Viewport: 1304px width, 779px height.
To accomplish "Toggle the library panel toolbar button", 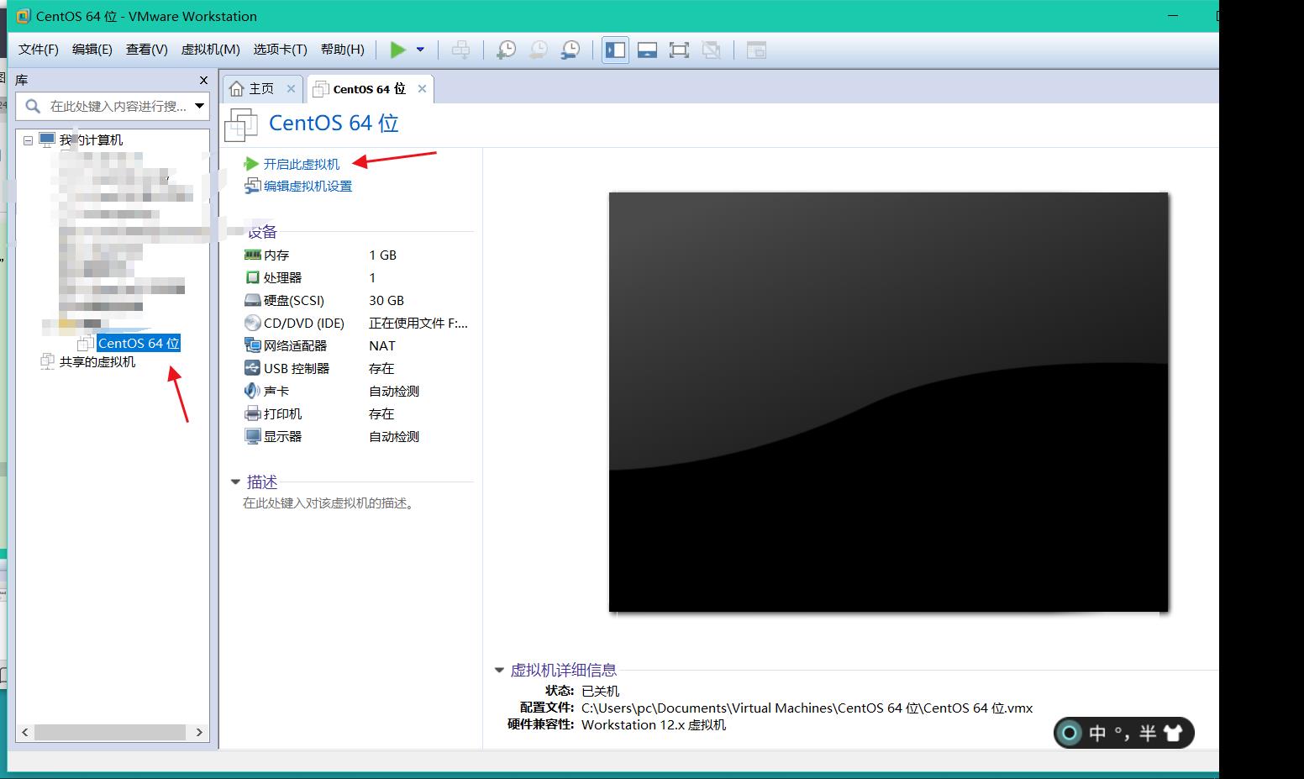I will [x=615, y=50].
